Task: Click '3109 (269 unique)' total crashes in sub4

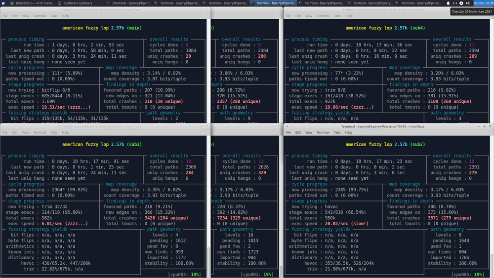Action: 449,101
